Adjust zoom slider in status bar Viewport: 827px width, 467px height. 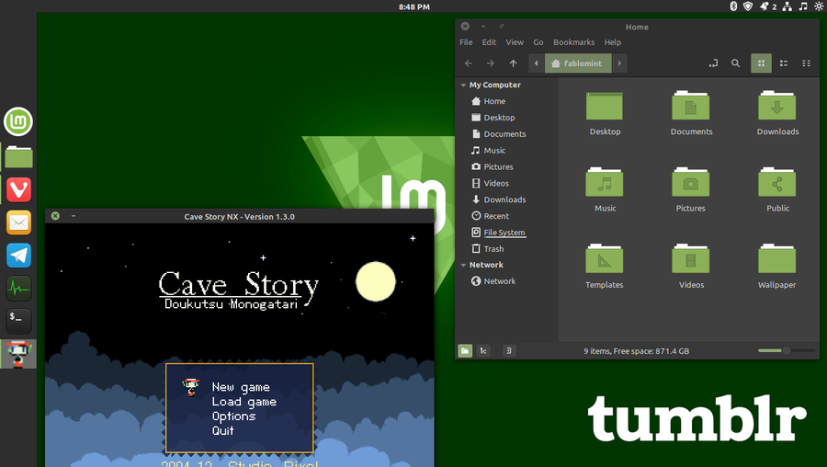787,350
